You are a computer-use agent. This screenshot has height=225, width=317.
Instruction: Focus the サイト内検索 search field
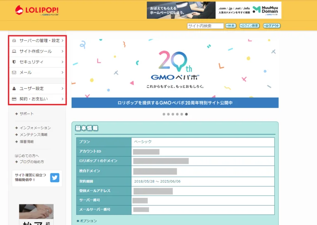(206, 26)
